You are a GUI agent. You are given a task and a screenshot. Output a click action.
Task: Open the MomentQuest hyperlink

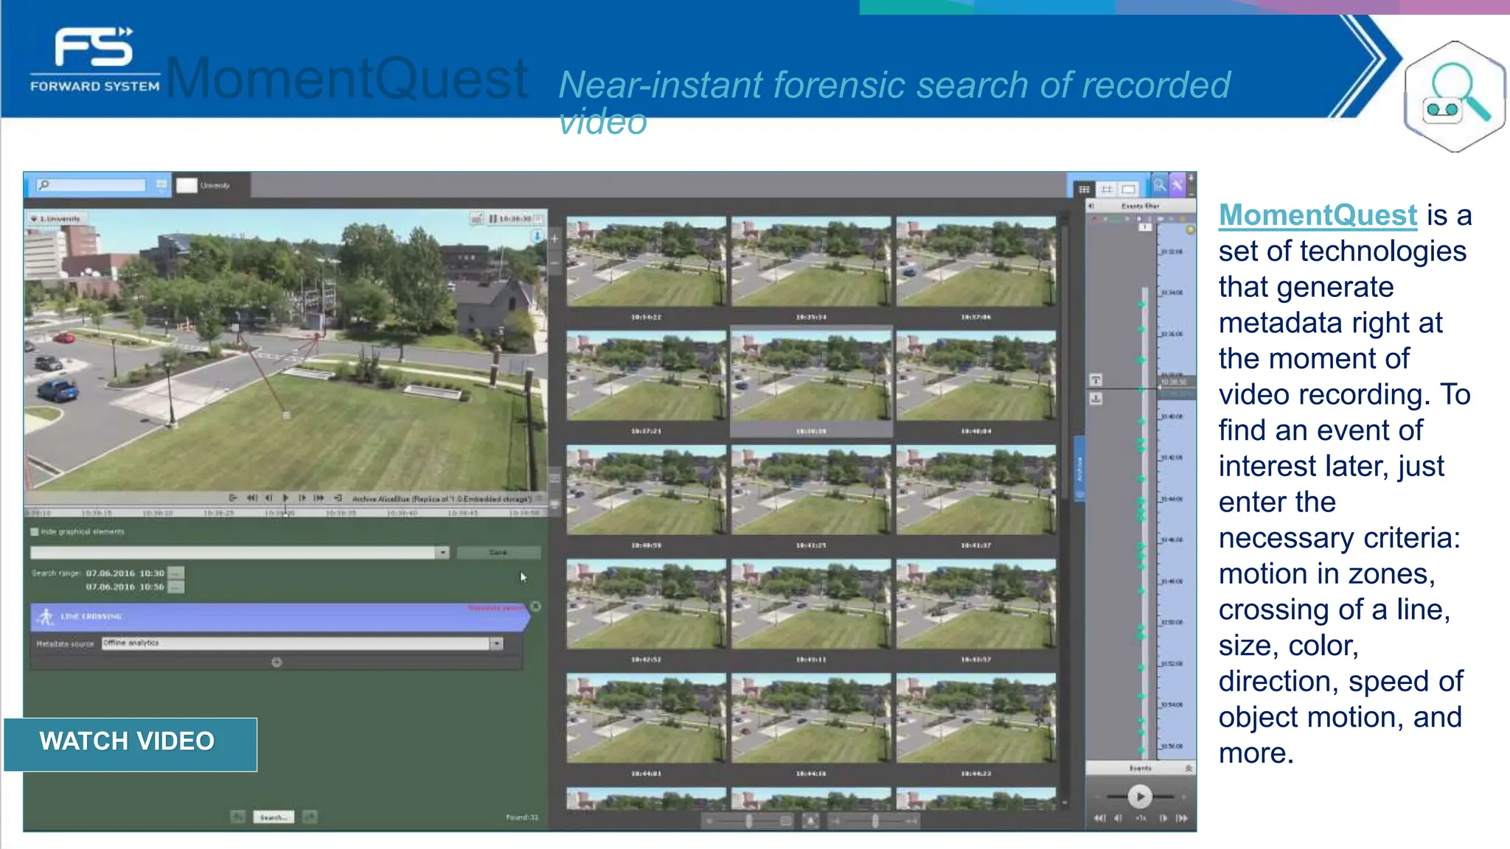pos(1318,215)
